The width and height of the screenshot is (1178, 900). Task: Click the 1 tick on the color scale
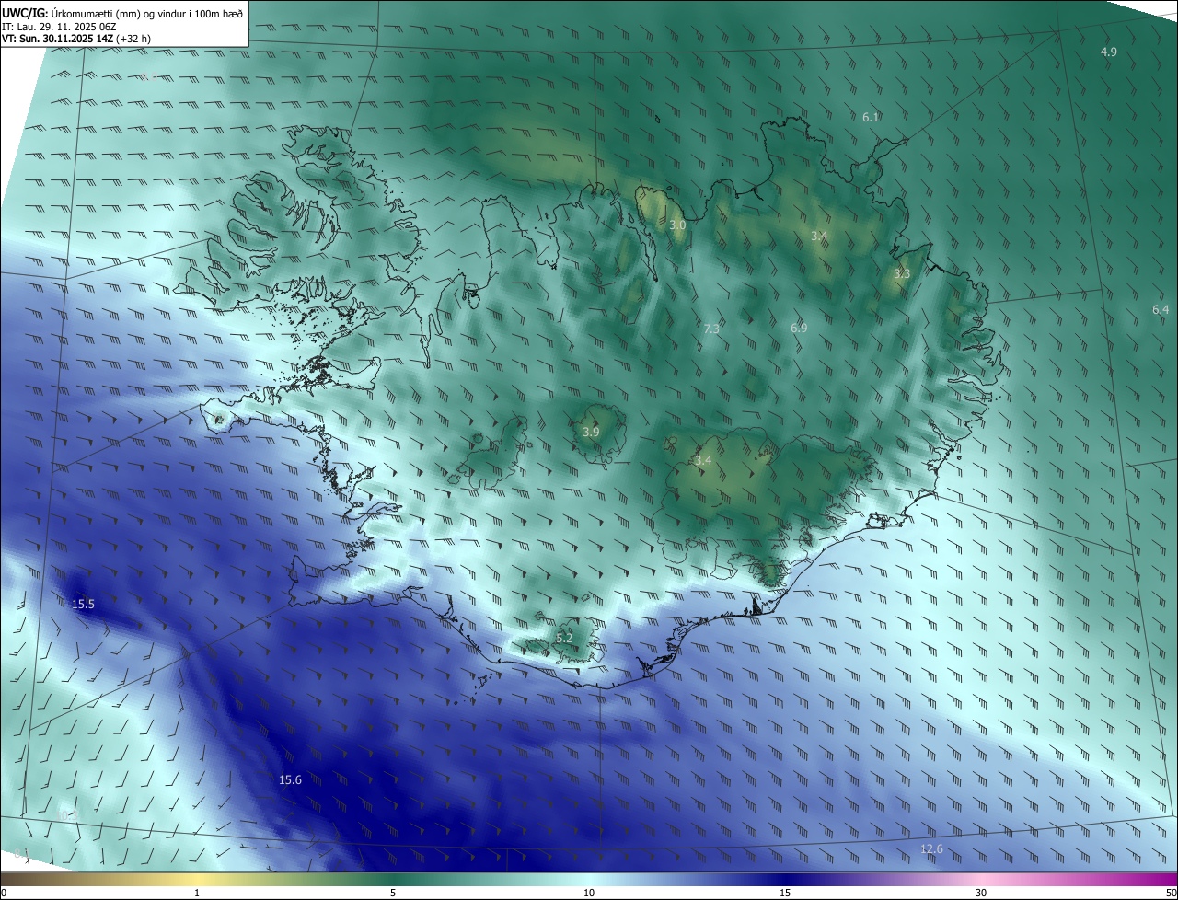(x=197, y=893)
